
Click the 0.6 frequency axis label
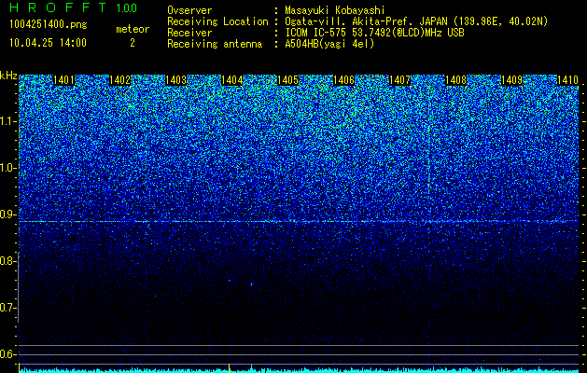[x=7, y=354]
